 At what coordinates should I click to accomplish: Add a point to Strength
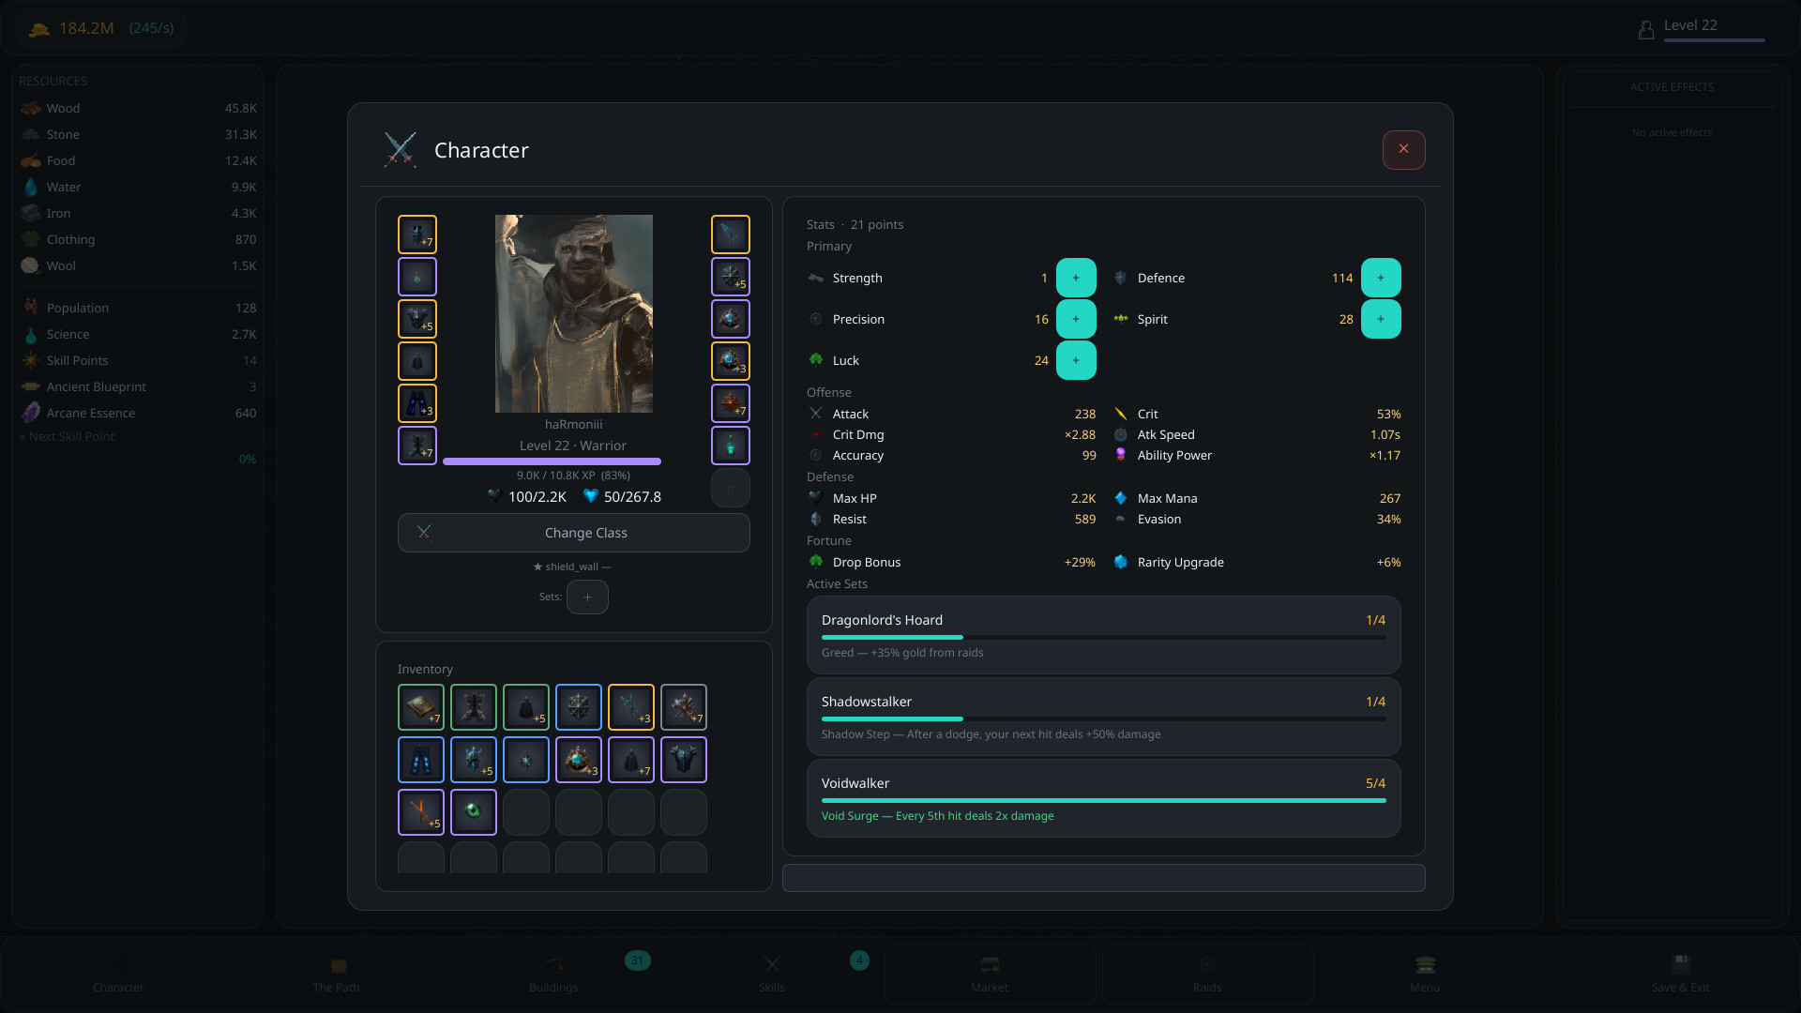[1076, 278]
